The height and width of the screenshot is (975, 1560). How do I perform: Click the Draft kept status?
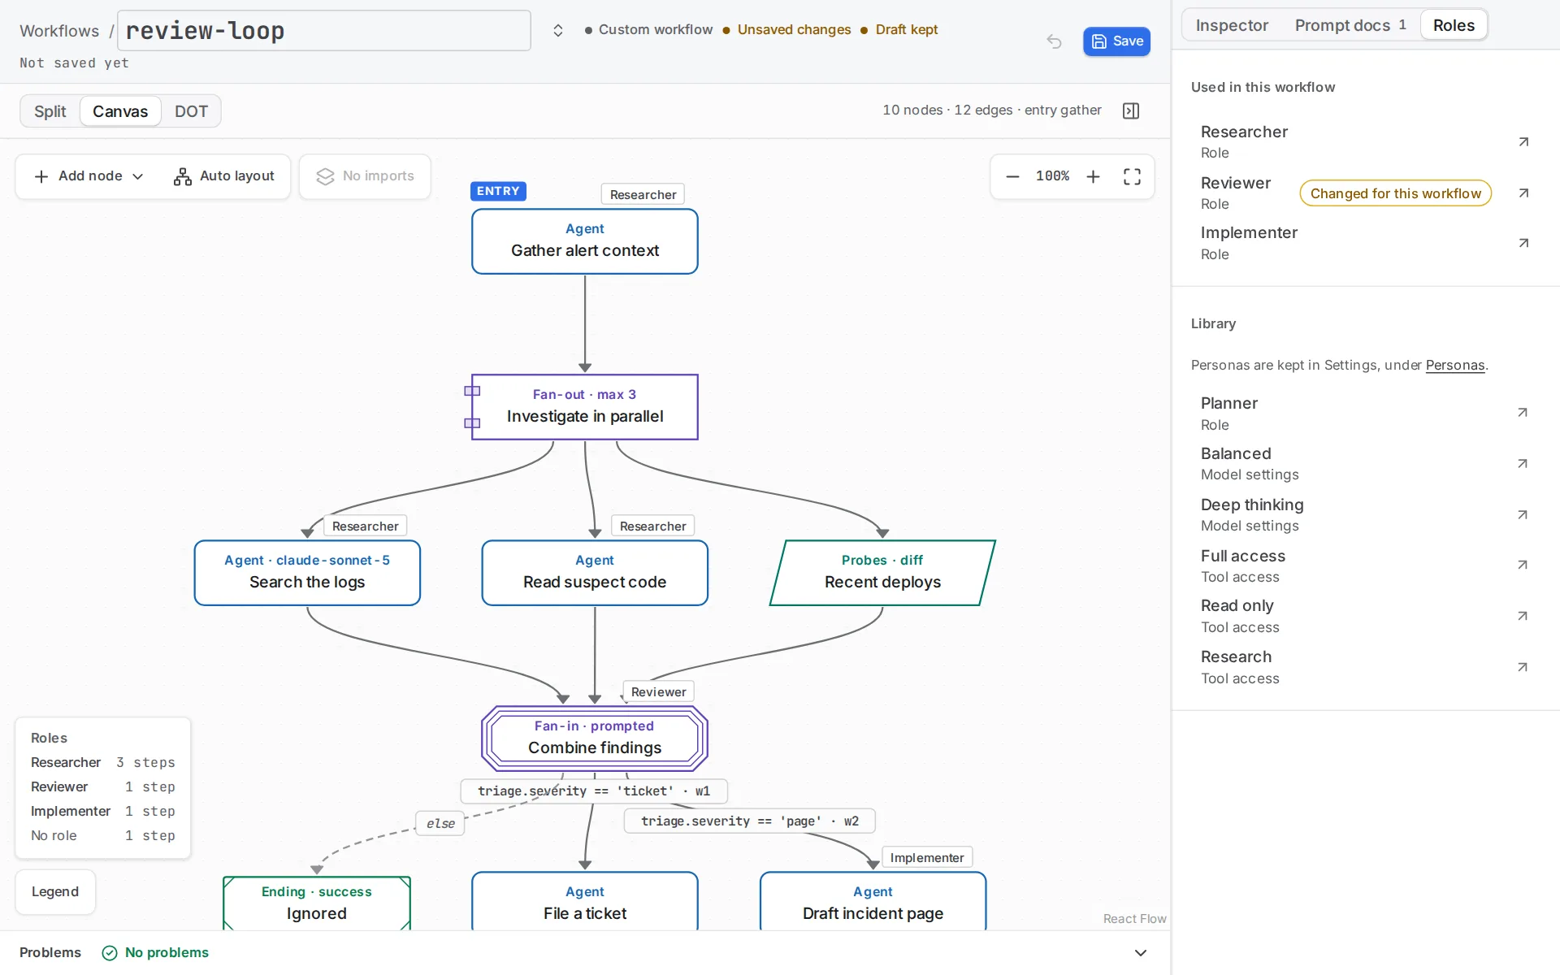click(x=899, y=30)
